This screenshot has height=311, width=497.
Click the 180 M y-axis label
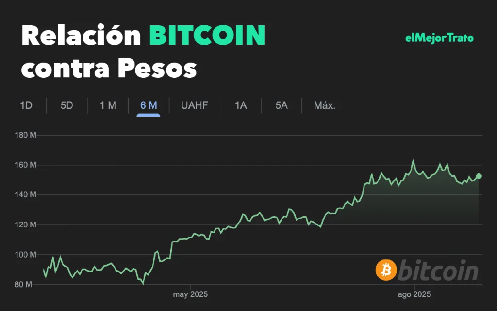pyautogui.click(x=26, y=135)
